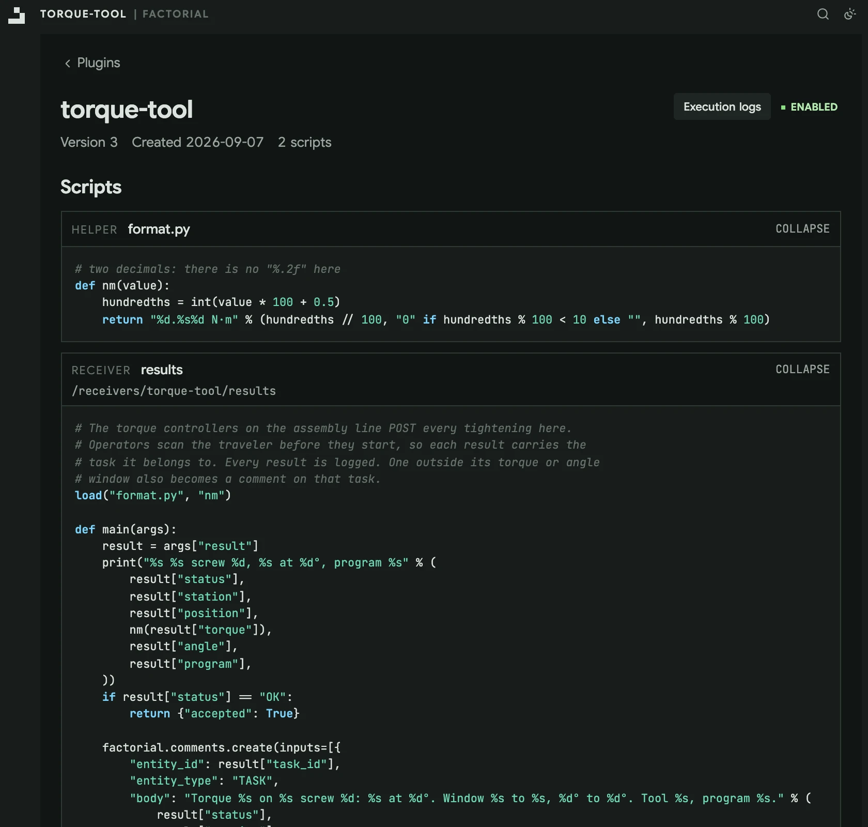The image size is (868, 827).
Task: Click the Version 3 label
Action: (x=89, y=142)
